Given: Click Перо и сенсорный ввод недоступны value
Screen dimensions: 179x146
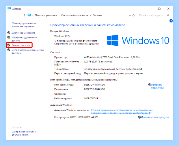Looking at the screenshot, I should click(113, 74).
